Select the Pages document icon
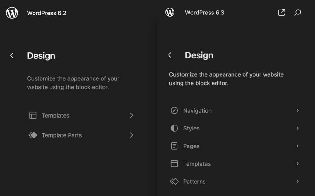315x196 pixels. (x=174, y=146)
